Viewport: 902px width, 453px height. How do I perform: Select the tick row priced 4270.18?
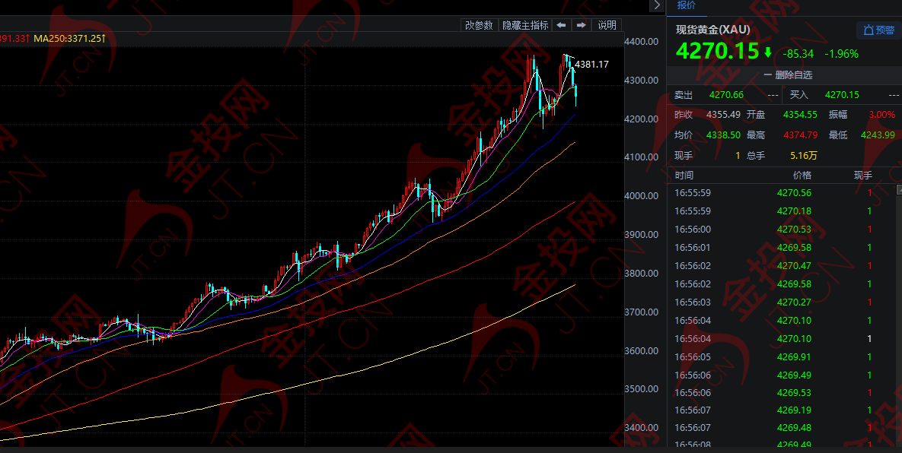[781, 211]
